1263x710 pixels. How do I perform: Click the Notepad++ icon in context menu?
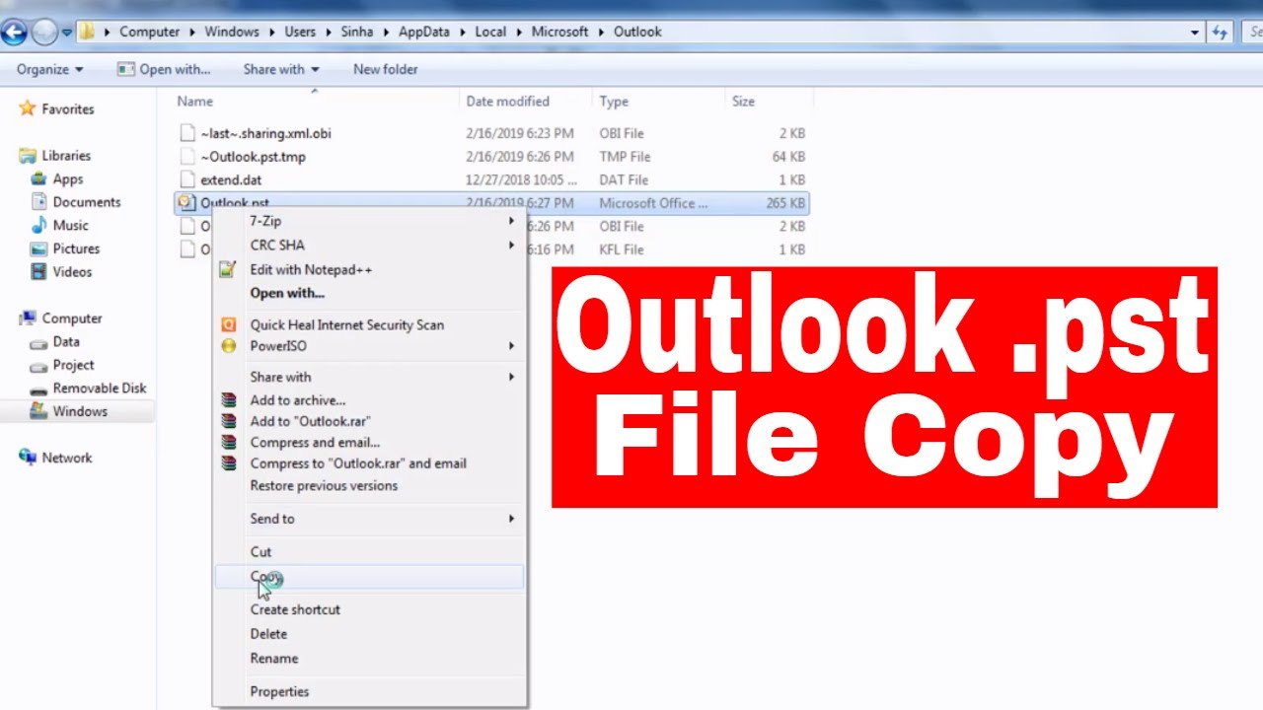pyautogui.click(x=229, y=269)
